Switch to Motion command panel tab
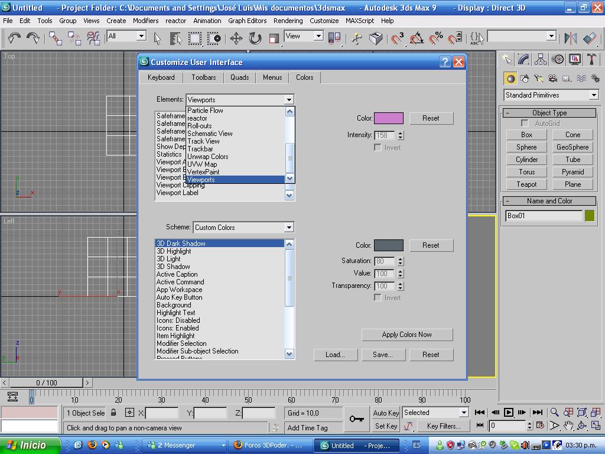Screen dimensions: 605x454 (x=558, y=59)
